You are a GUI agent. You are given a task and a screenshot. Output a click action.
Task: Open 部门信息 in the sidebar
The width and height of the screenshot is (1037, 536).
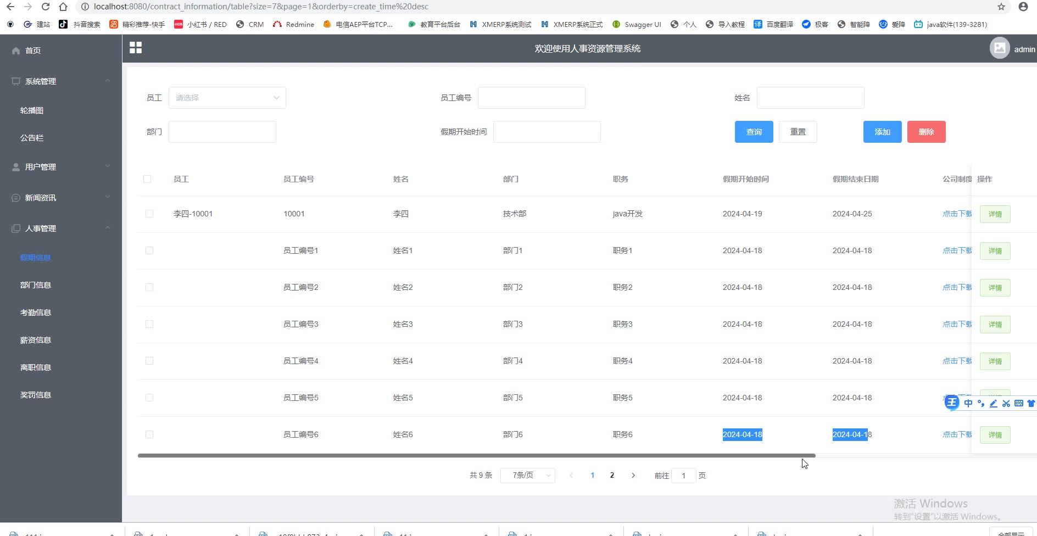click(x=36, y=285)
